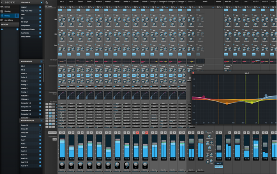
Task: Toggle the EQ Graph control checkbox
Action: pyautogui.click(x=40, y=22)
